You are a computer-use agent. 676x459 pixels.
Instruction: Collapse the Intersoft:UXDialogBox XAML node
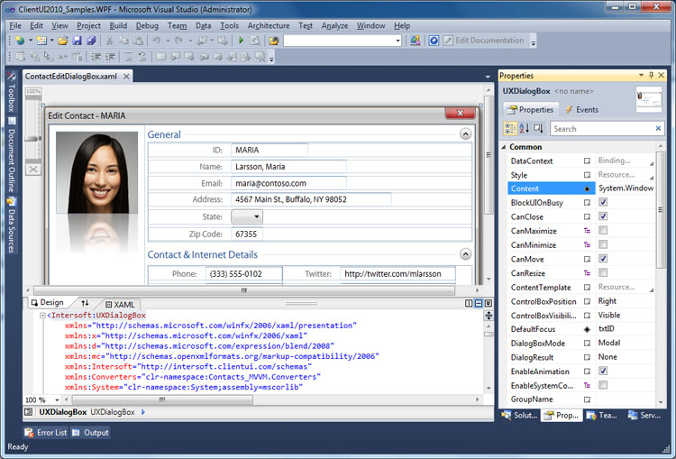pos(42,316)
